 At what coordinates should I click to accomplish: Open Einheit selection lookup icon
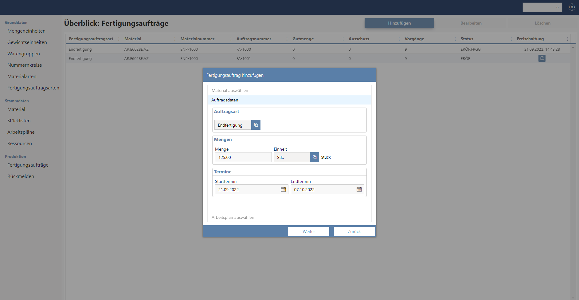tap(314, 157)
